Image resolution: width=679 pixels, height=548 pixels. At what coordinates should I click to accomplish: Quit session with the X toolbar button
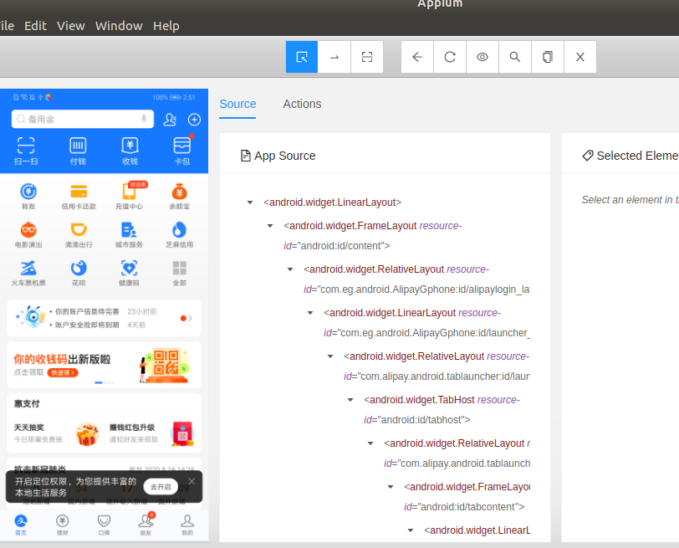click(x=580, y=57)
